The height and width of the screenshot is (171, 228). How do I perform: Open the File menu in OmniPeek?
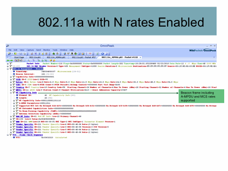pyautogui.click(x=10, y=50)
